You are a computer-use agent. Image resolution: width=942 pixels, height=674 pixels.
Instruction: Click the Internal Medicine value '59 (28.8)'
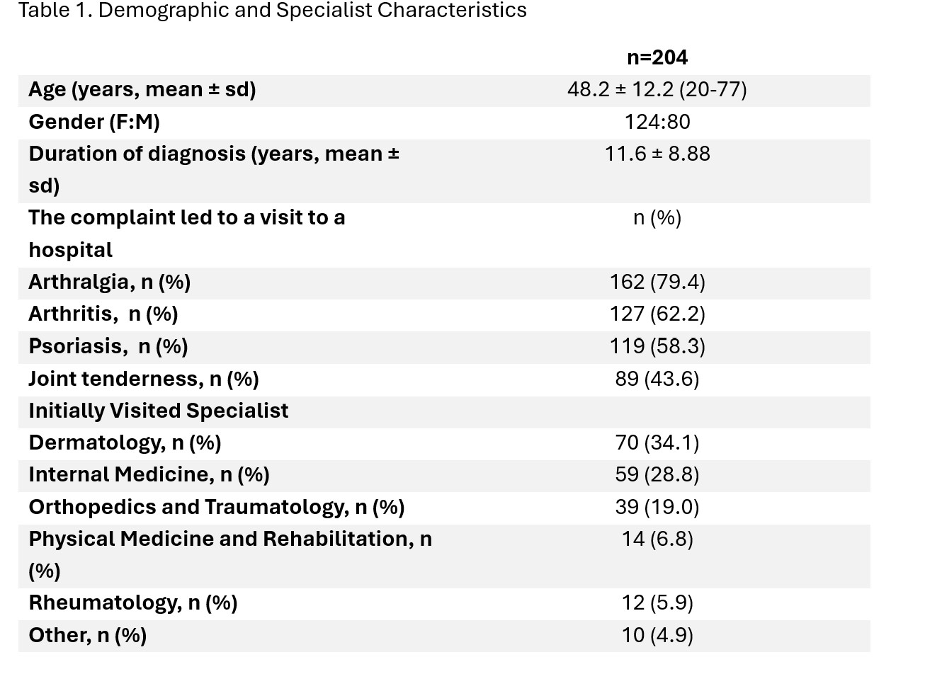click(x=657, y=474)
